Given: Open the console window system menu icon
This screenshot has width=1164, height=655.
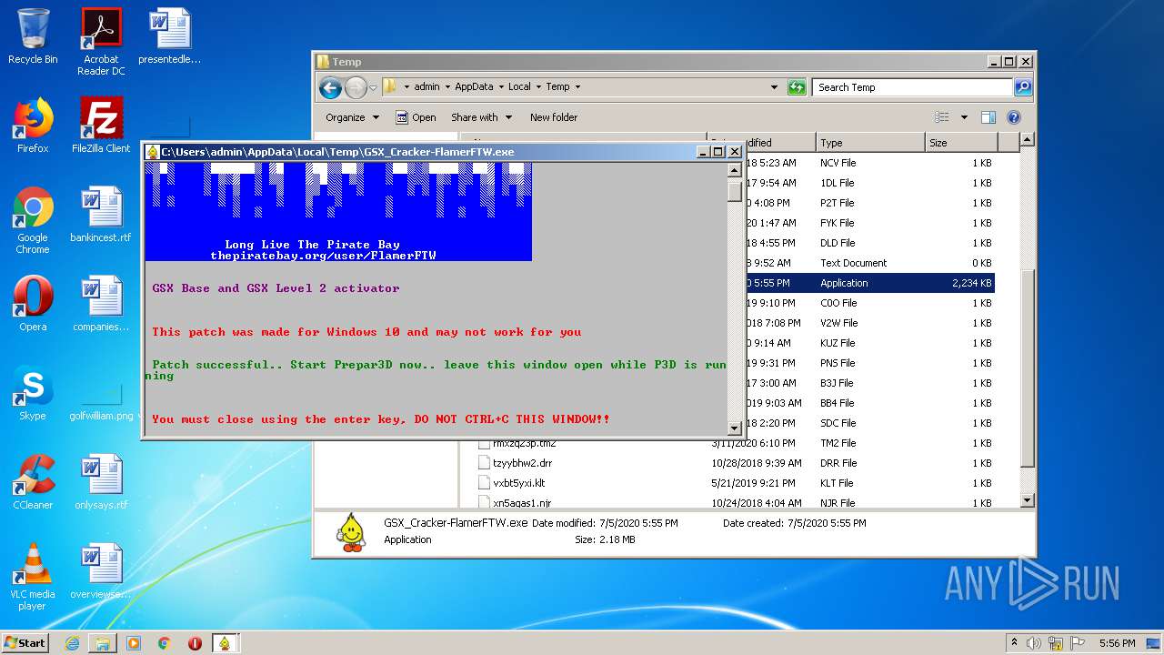Looking at the screenshot, I should (x=153, y=152).
